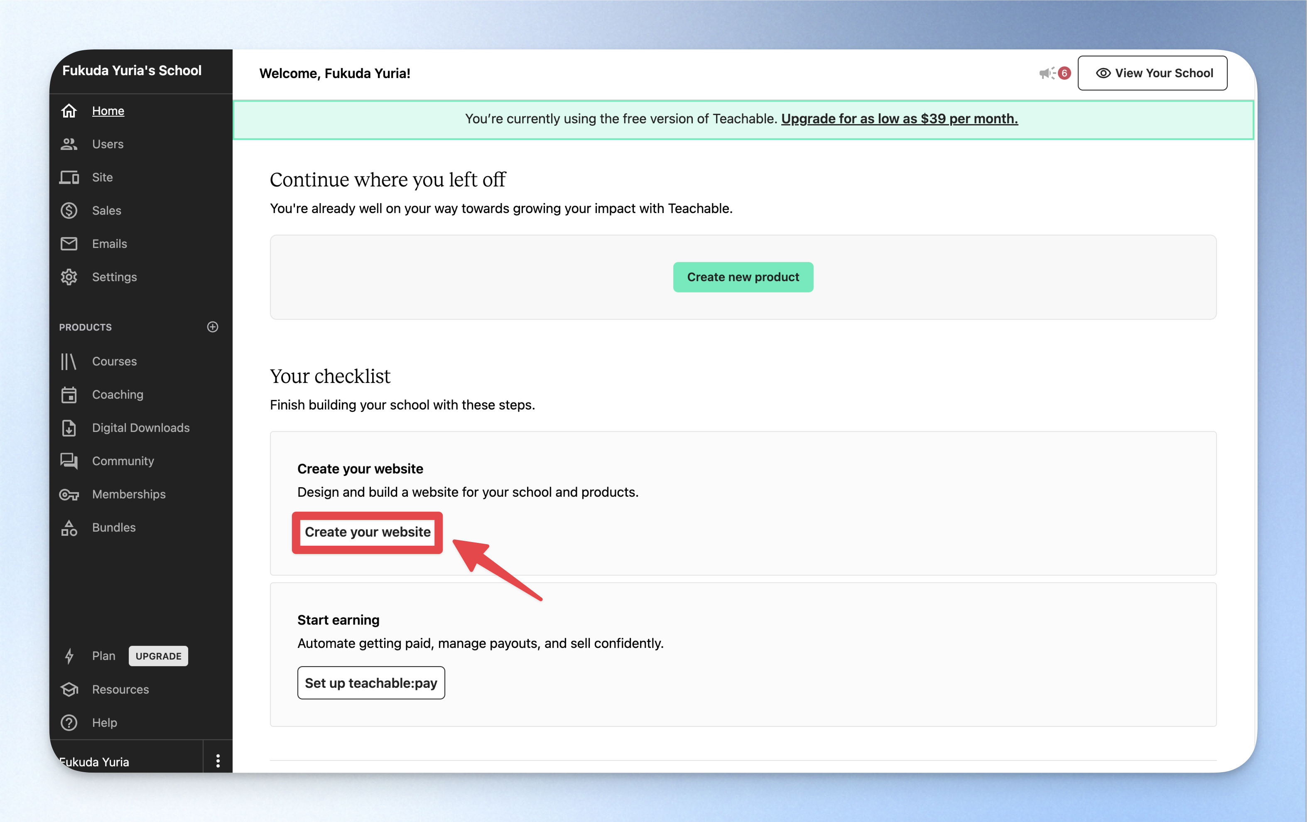
Task: Click the Create new product button
Action: 743,277
